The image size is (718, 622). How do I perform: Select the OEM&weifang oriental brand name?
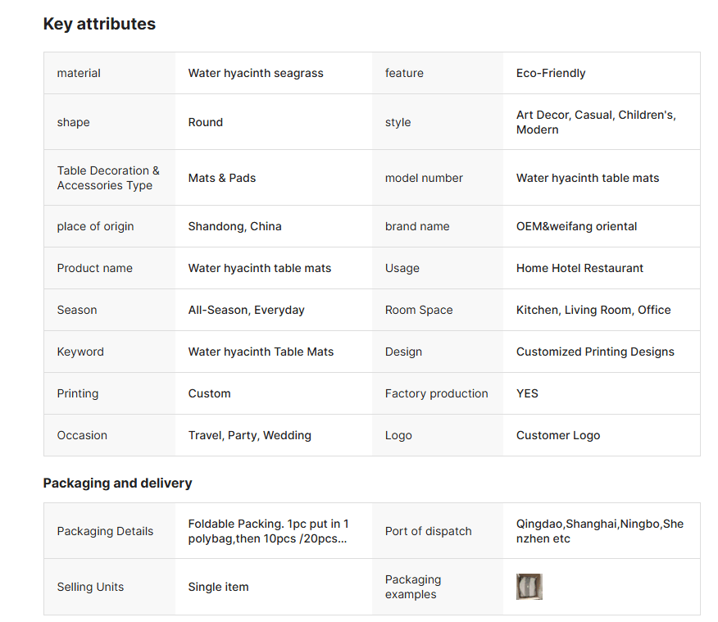576,226
